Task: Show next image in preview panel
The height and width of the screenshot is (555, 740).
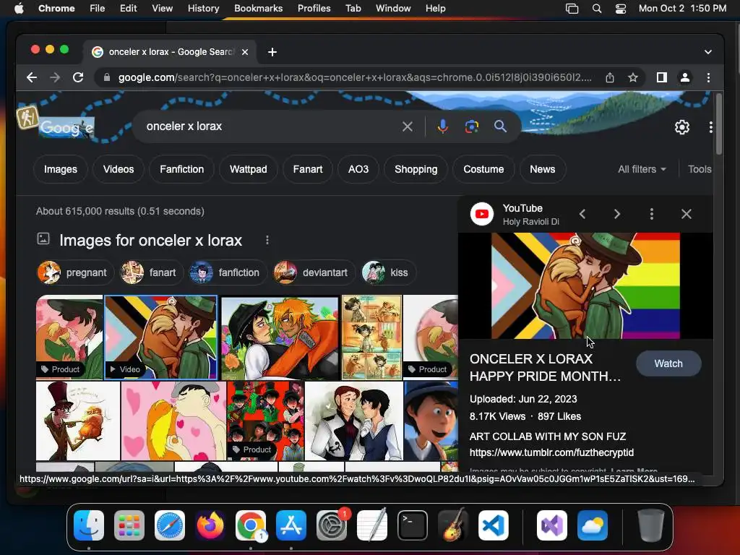Action: point(617,214)
